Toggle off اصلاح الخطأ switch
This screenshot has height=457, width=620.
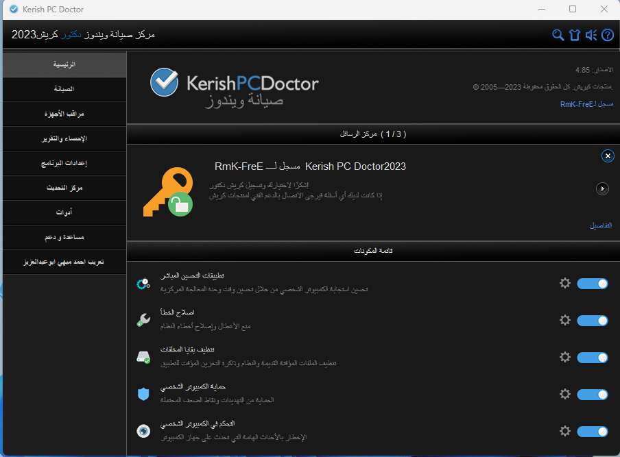(593, 321)
